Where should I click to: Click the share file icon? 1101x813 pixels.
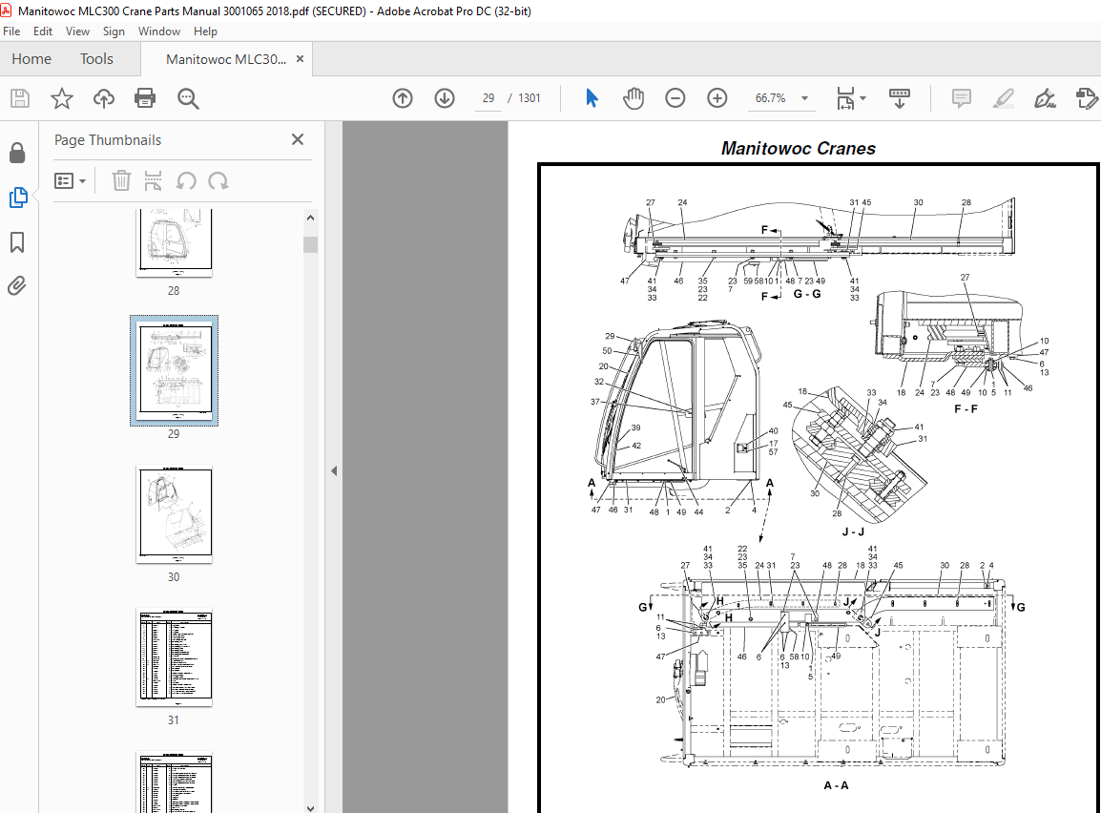pyautogui.click(x=1087, y=98)
